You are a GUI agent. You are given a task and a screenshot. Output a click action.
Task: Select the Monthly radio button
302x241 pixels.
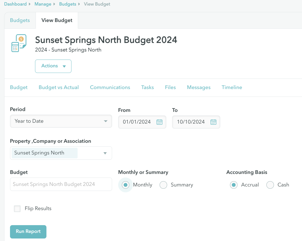[x=125, y=185]
